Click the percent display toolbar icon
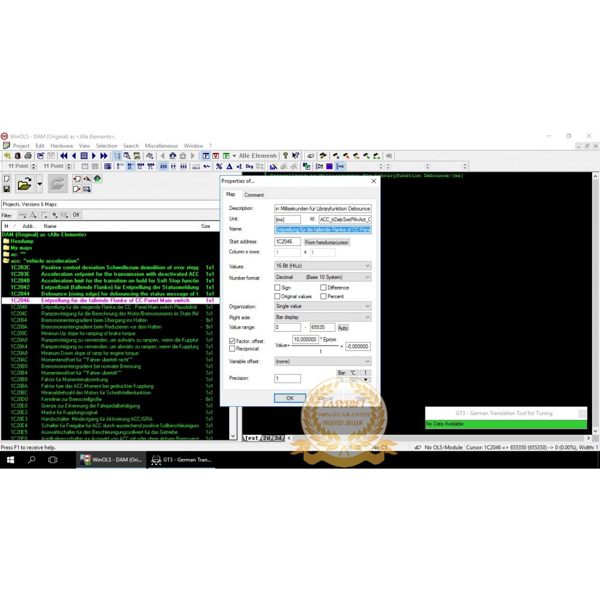Image resolution: width=600 pixels, height=600 pixels. pyautogui.click(x=219, y=166)
